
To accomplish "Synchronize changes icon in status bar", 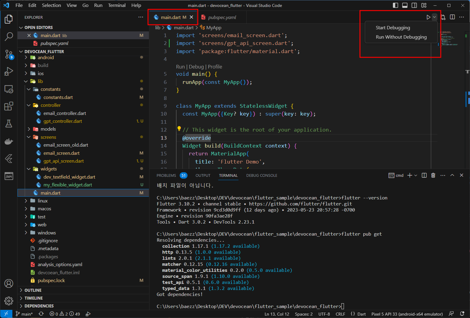I will (41, 314).
